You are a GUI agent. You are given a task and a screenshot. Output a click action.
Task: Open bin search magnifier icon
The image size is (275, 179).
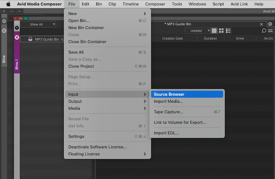264,31
